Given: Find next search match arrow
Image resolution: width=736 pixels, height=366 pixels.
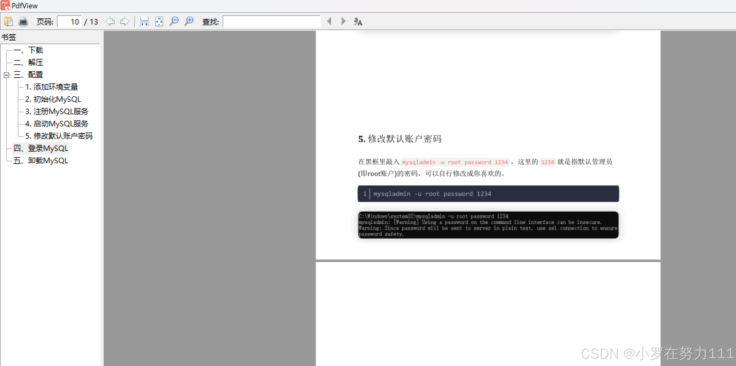Looking at the screenshot, I should tap(343, 21).
